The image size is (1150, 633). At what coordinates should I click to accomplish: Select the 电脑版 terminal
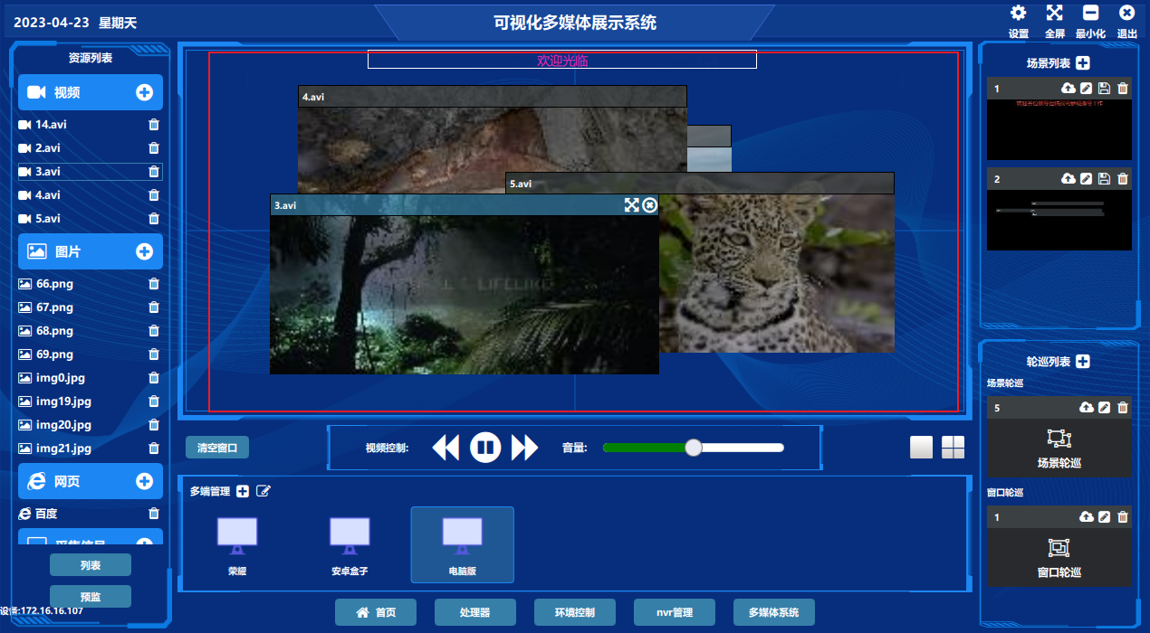pos(463,545)
